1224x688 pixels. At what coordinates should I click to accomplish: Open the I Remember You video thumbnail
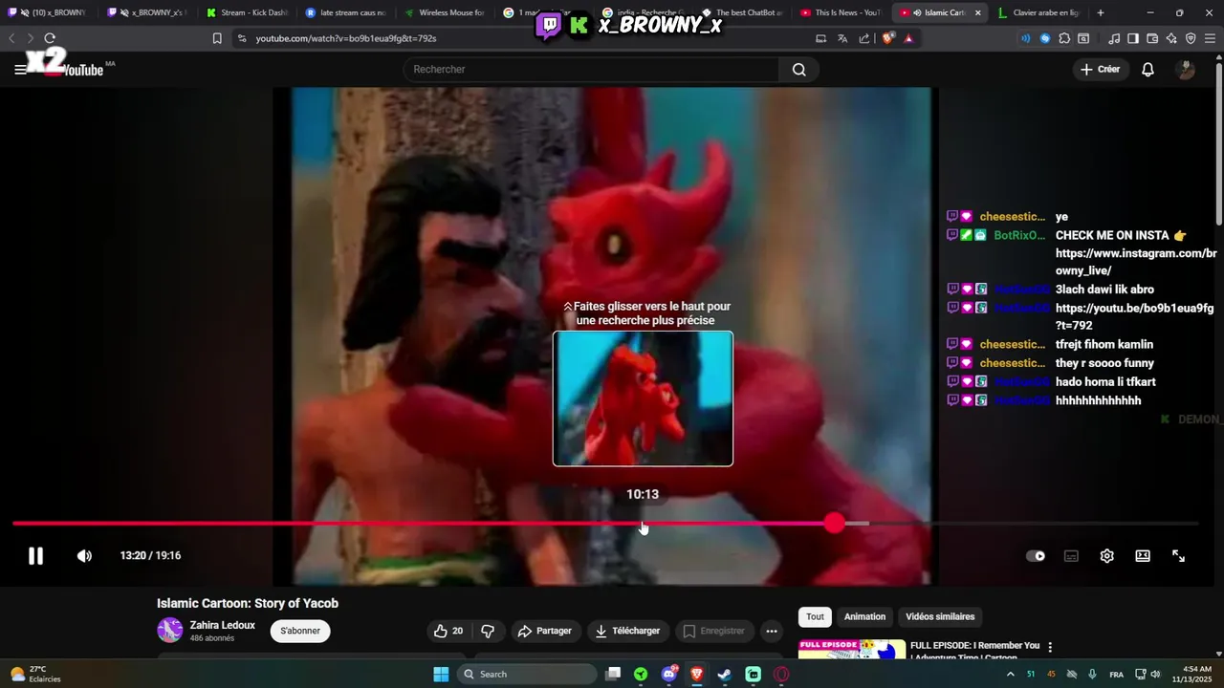(852, 649)
